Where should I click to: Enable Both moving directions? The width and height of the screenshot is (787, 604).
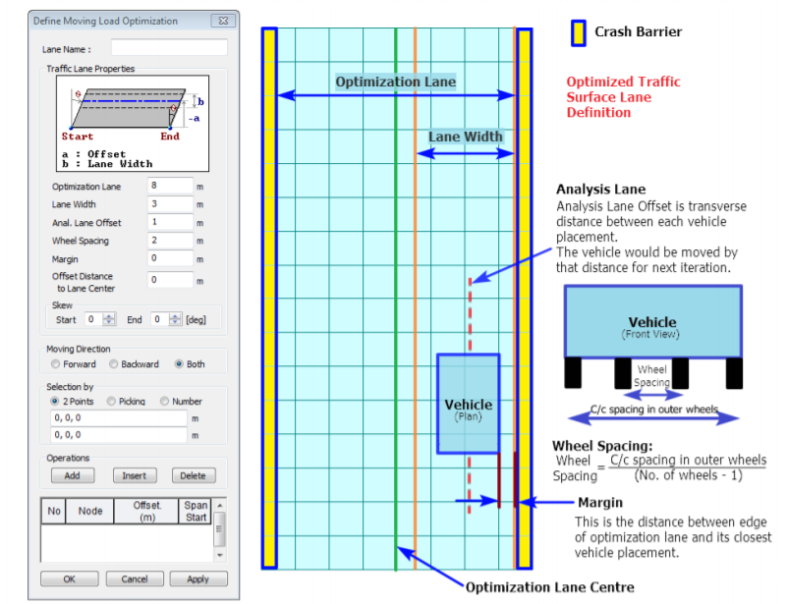coord(177,364)
